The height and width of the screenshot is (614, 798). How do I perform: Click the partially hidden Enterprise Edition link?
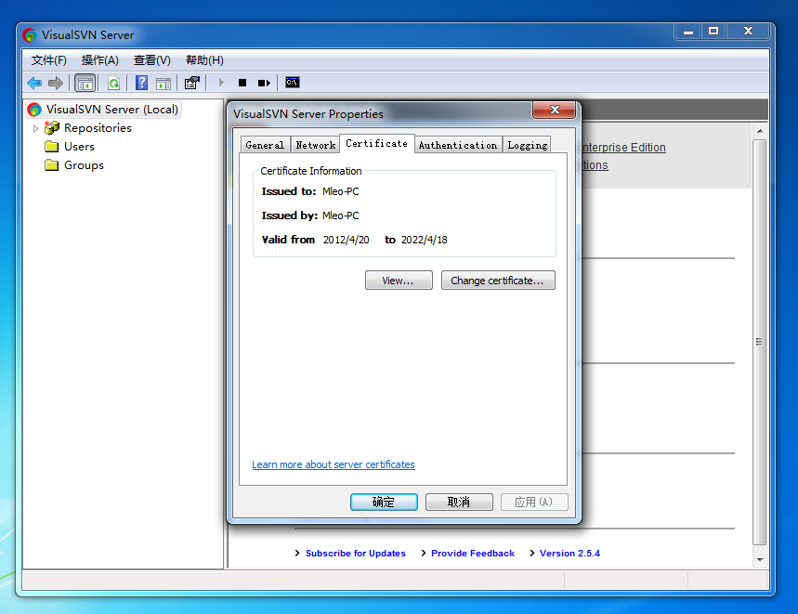tap(624, 147)
